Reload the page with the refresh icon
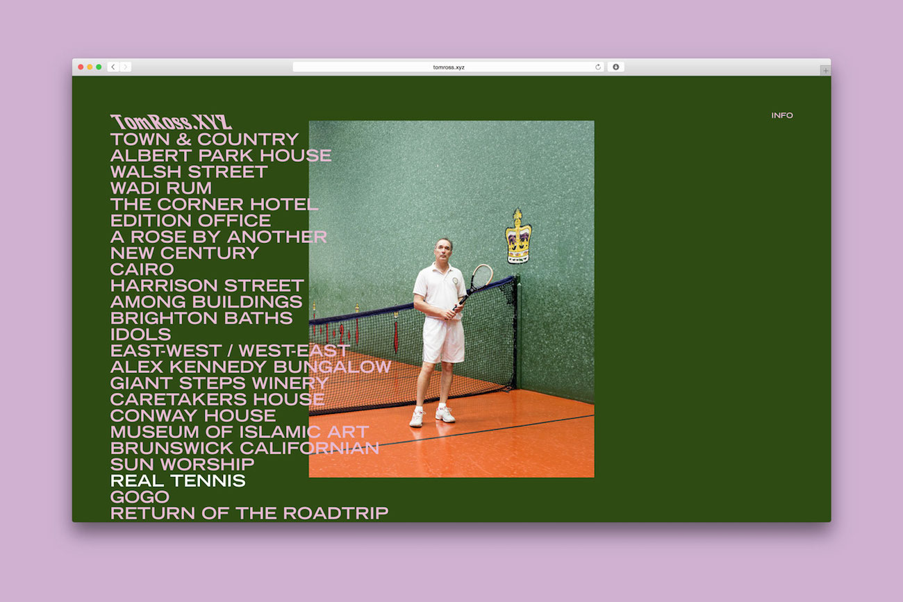This screenshot has height=602, width=903. 598,67
